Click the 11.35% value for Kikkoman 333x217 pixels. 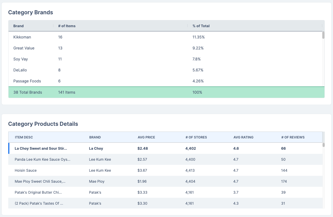(x=198, y=37)
